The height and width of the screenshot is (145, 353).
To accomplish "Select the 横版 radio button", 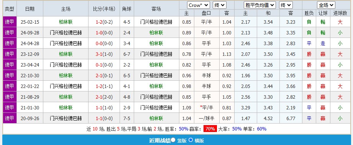I will tap(191, 140).
